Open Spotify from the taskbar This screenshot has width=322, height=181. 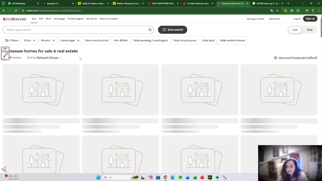coord(180,177)
